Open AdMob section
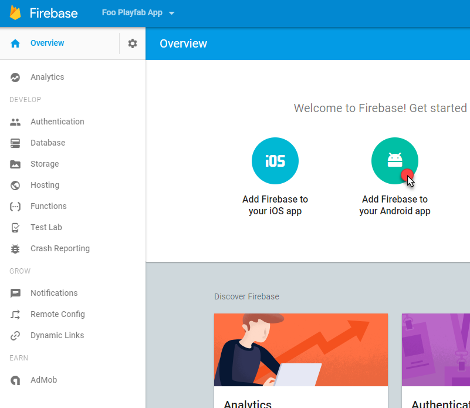470x408 pixels. [x=44, y=380]
